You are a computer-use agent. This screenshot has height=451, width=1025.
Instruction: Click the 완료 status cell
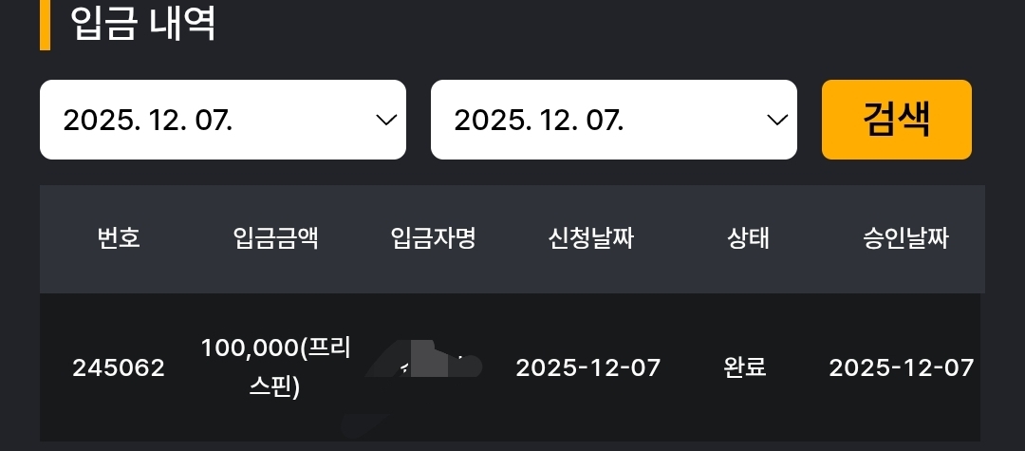pyautogui.click(x=745, y=367)
